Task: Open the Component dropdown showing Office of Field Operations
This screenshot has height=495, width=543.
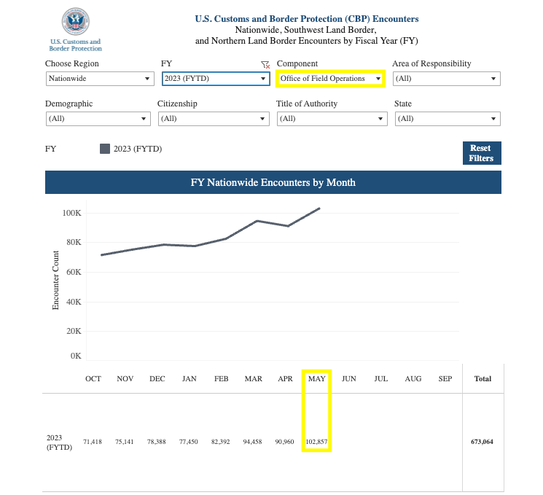Action: tap(330, 79)
